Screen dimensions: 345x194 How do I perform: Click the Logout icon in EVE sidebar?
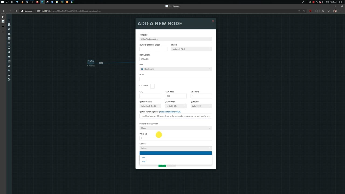[x=9, y=79]
